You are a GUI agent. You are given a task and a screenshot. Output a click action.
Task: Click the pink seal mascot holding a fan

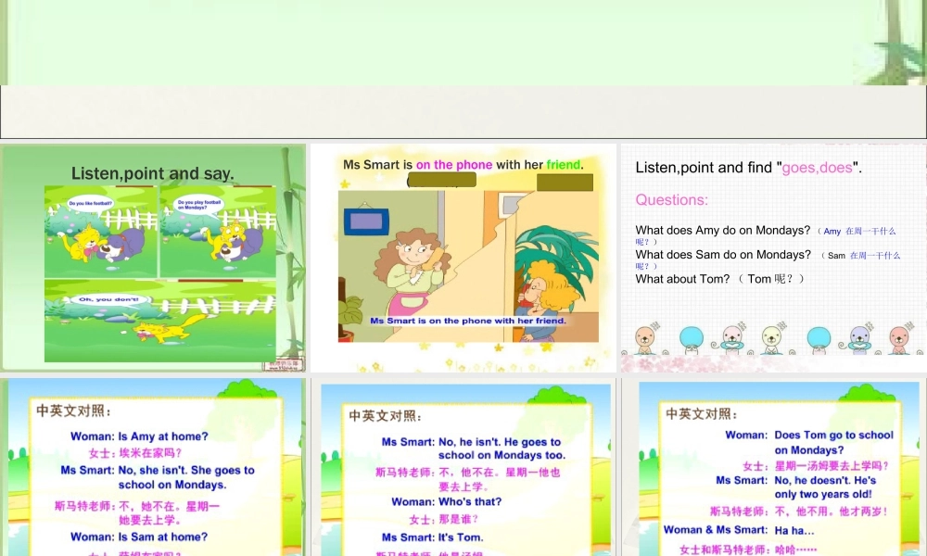point(730,338)
